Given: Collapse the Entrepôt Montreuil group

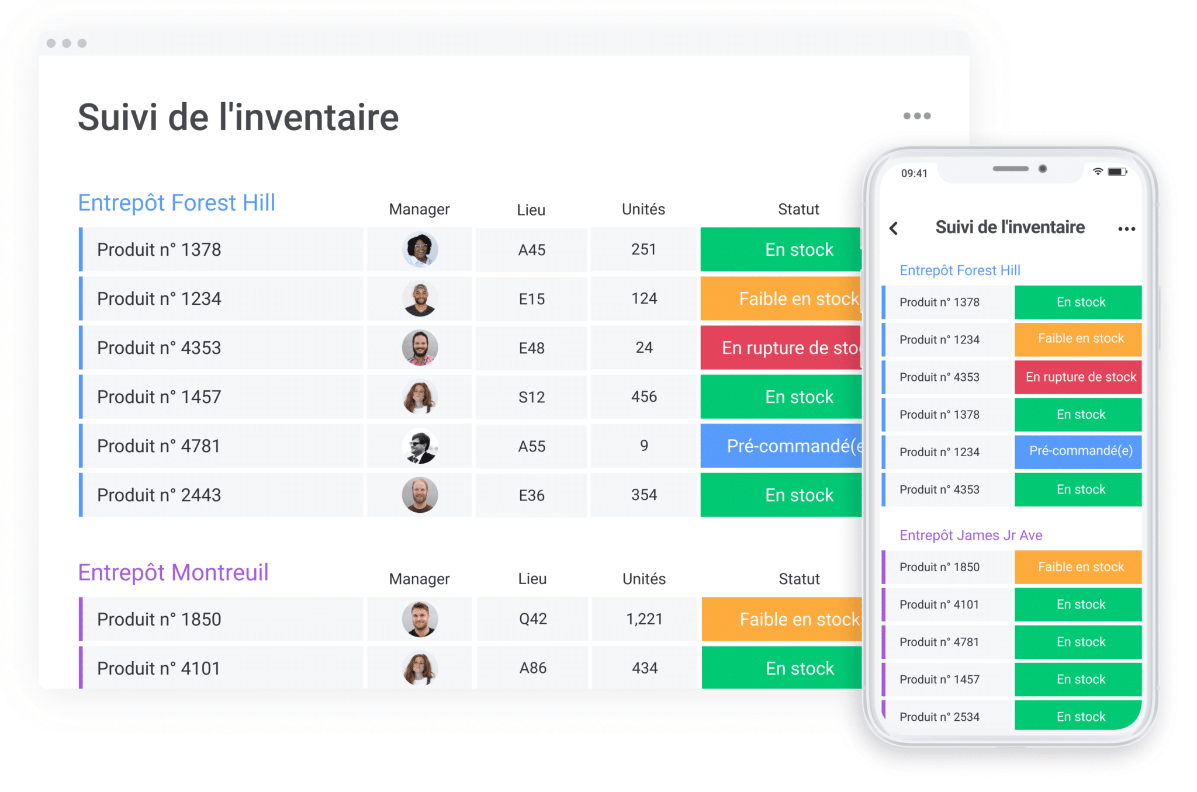Looking at the screenshot, I should tap(173, 572).
